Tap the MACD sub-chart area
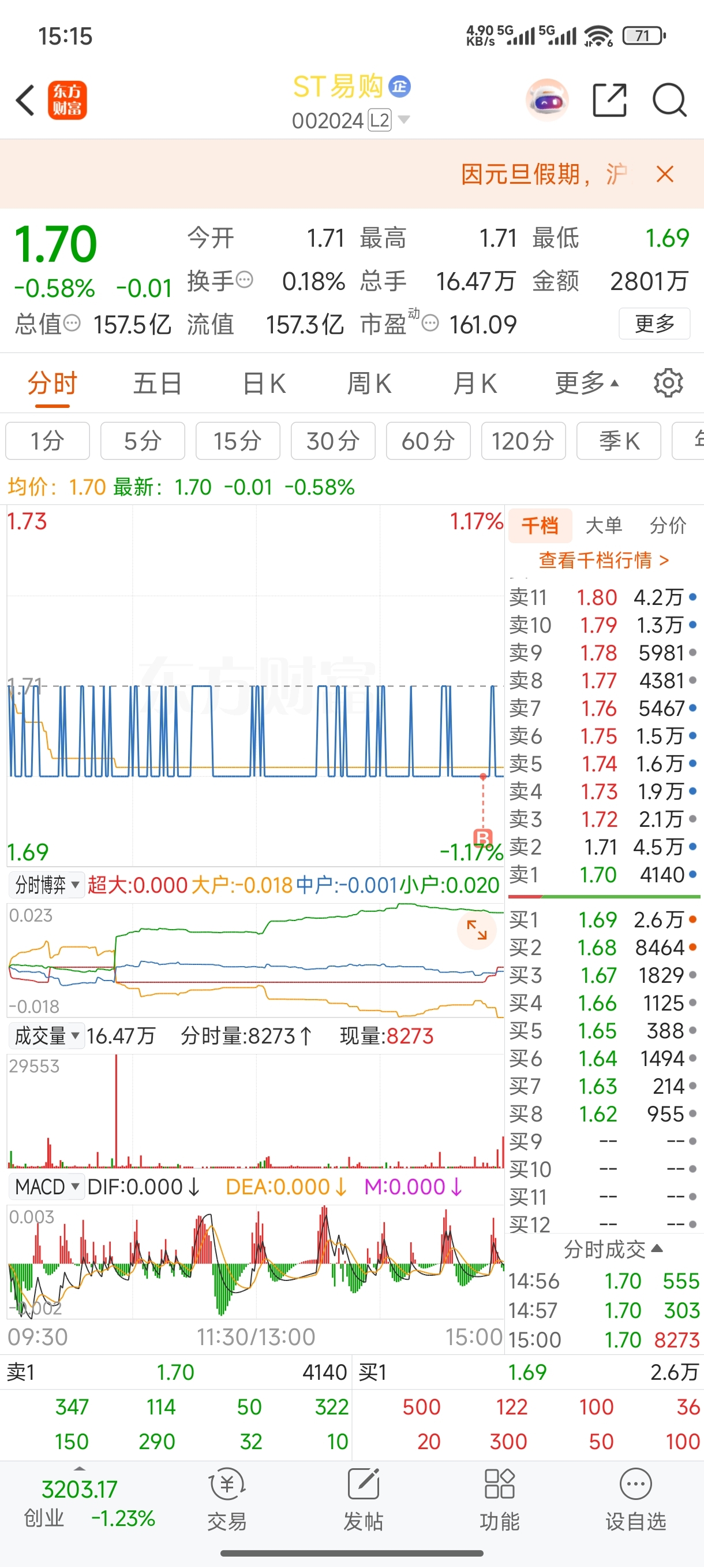 pyautogui.click(x=256, y=1261)
